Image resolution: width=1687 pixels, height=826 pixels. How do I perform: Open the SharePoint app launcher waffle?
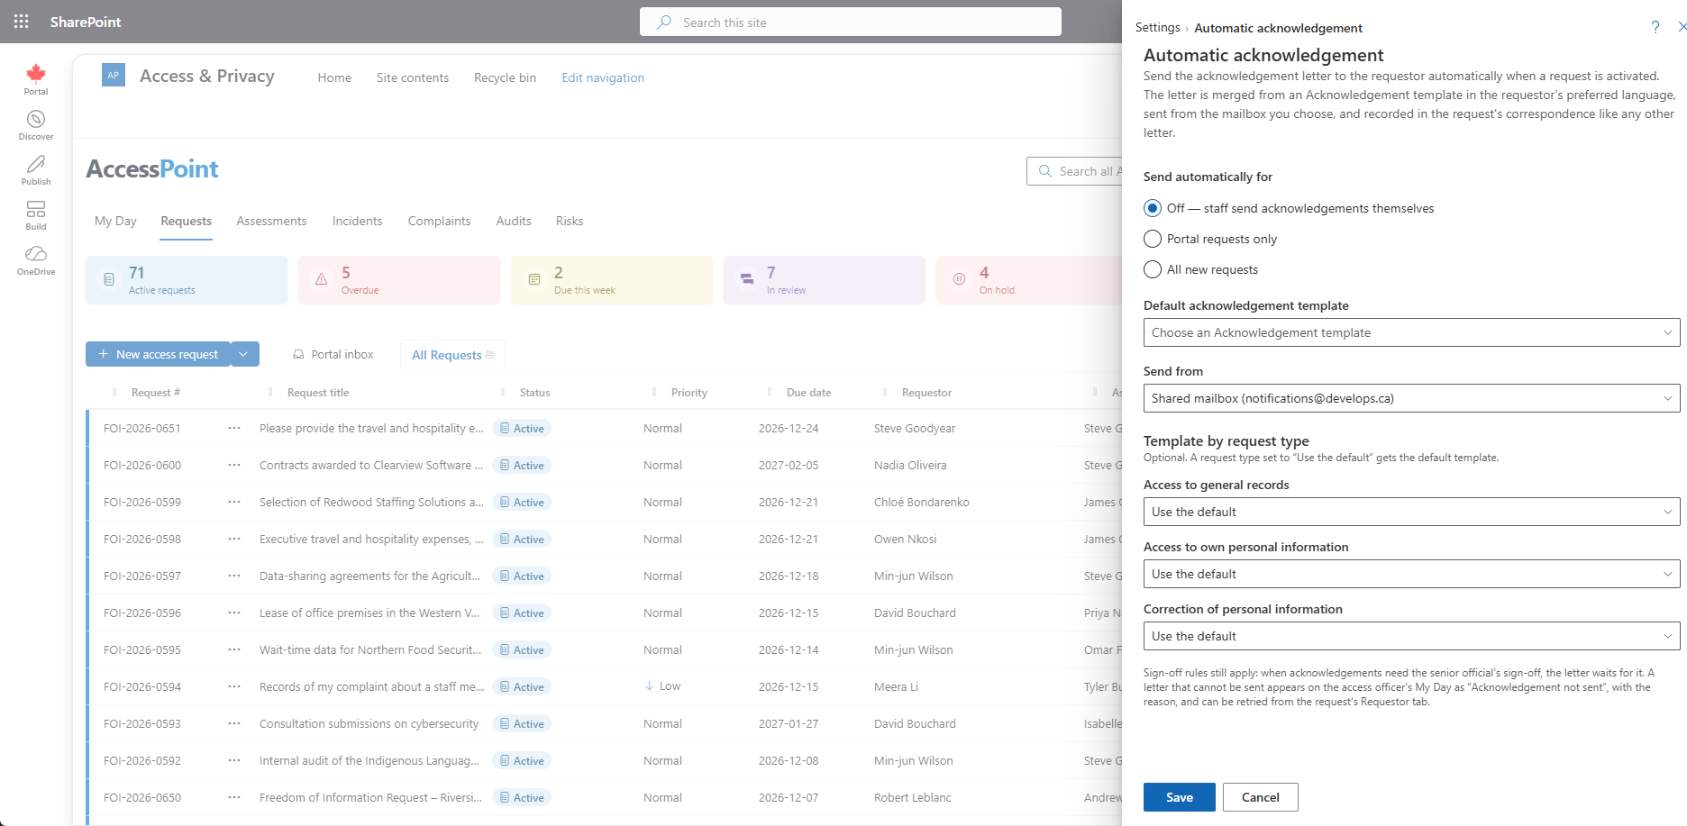(x=22, y=22)
